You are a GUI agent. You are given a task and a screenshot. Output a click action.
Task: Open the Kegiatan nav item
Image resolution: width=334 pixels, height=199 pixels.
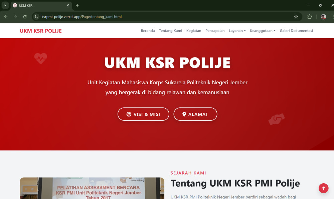(x=194, y=31)
